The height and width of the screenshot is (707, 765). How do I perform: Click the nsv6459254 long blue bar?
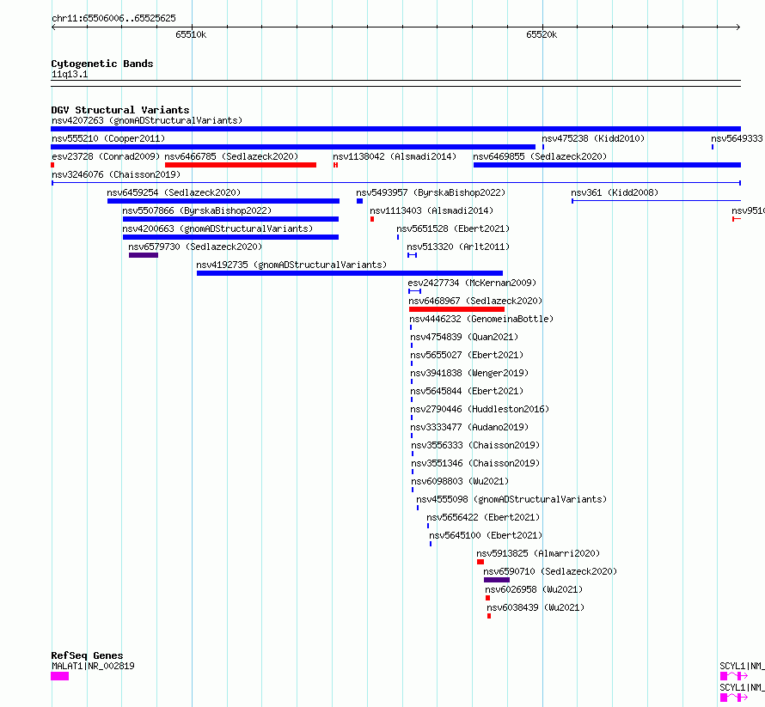[x=223, y=201]
